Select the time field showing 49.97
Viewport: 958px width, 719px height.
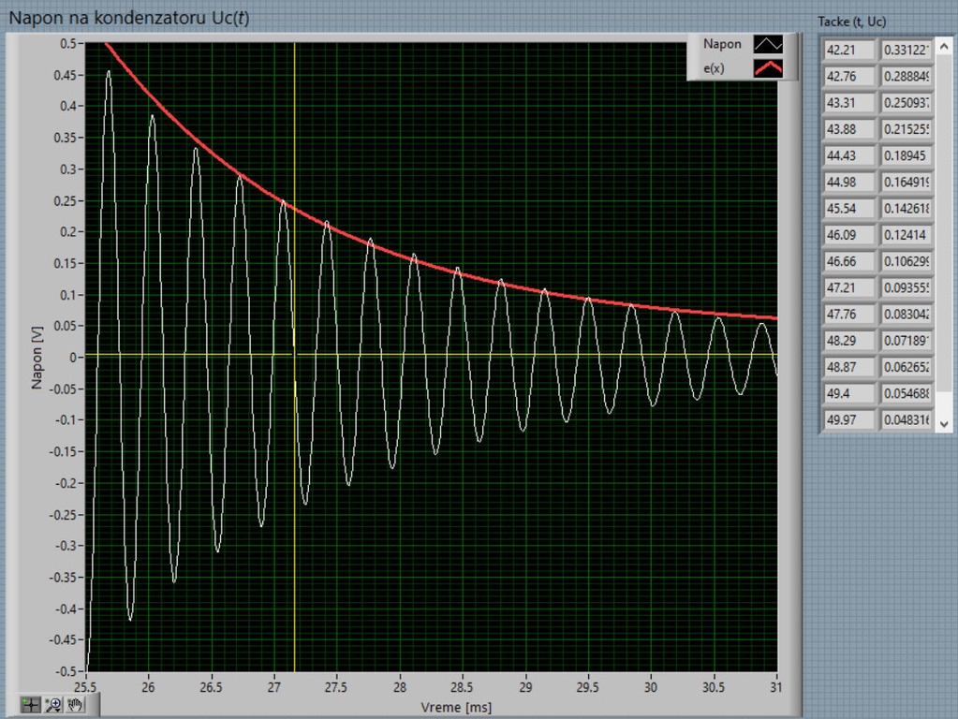[x=848, y=420]
